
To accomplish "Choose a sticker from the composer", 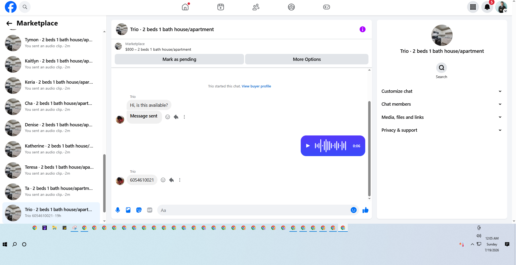I will (139, 210).
